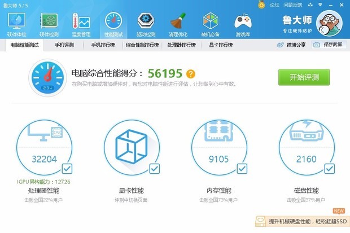Switch to the 电脑性能测试 tab

(24, 45)
